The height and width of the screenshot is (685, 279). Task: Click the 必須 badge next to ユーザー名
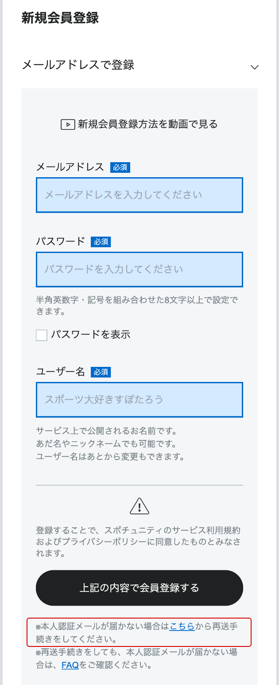coord(101,372)
